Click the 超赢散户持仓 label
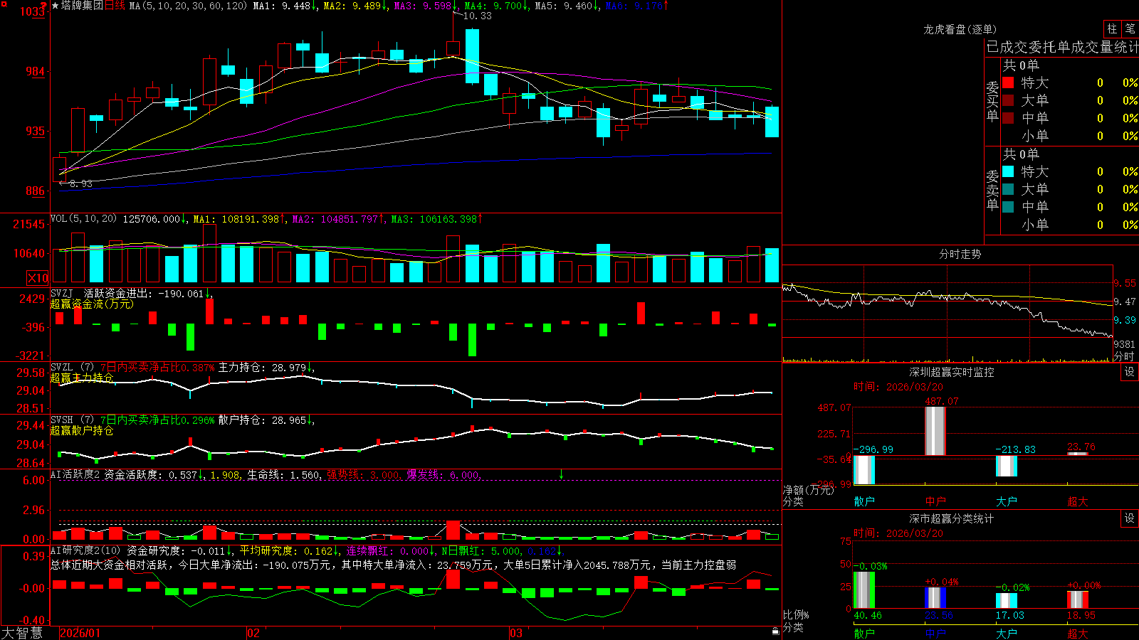Screen dimensions: 1139x640 [x=82, y=430]
